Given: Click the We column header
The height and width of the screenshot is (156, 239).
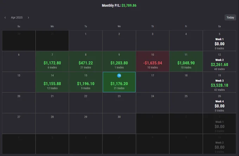Looking at the screenshot, I should click(x=119, y=26).
